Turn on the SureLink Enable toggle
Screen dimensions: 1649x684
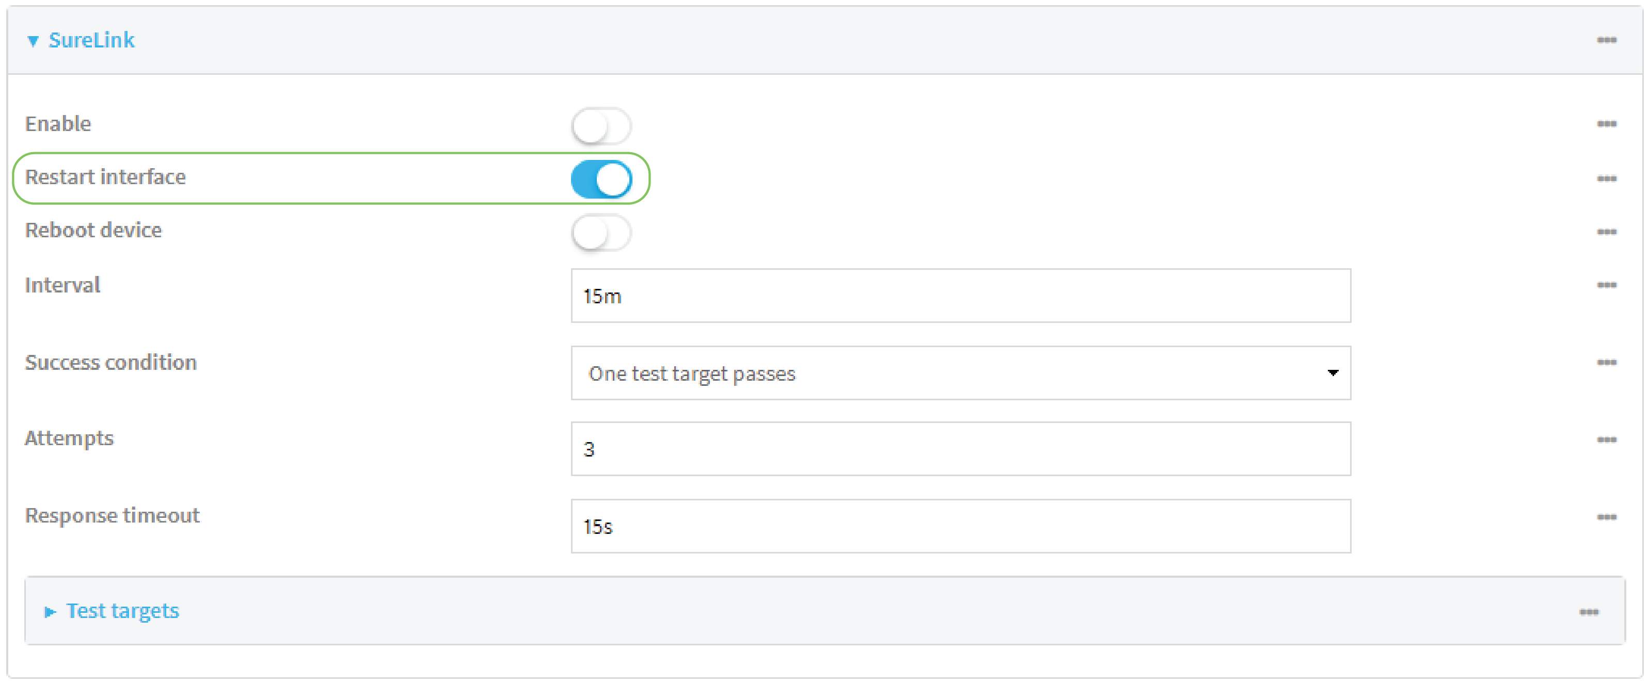[601, 126]
